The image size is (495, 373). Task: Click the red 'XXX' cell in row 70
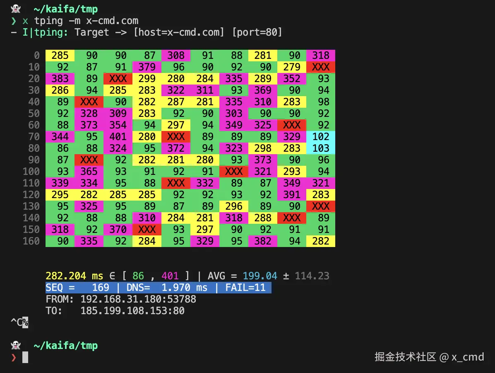pyautogui.click(x=176, y=136)
